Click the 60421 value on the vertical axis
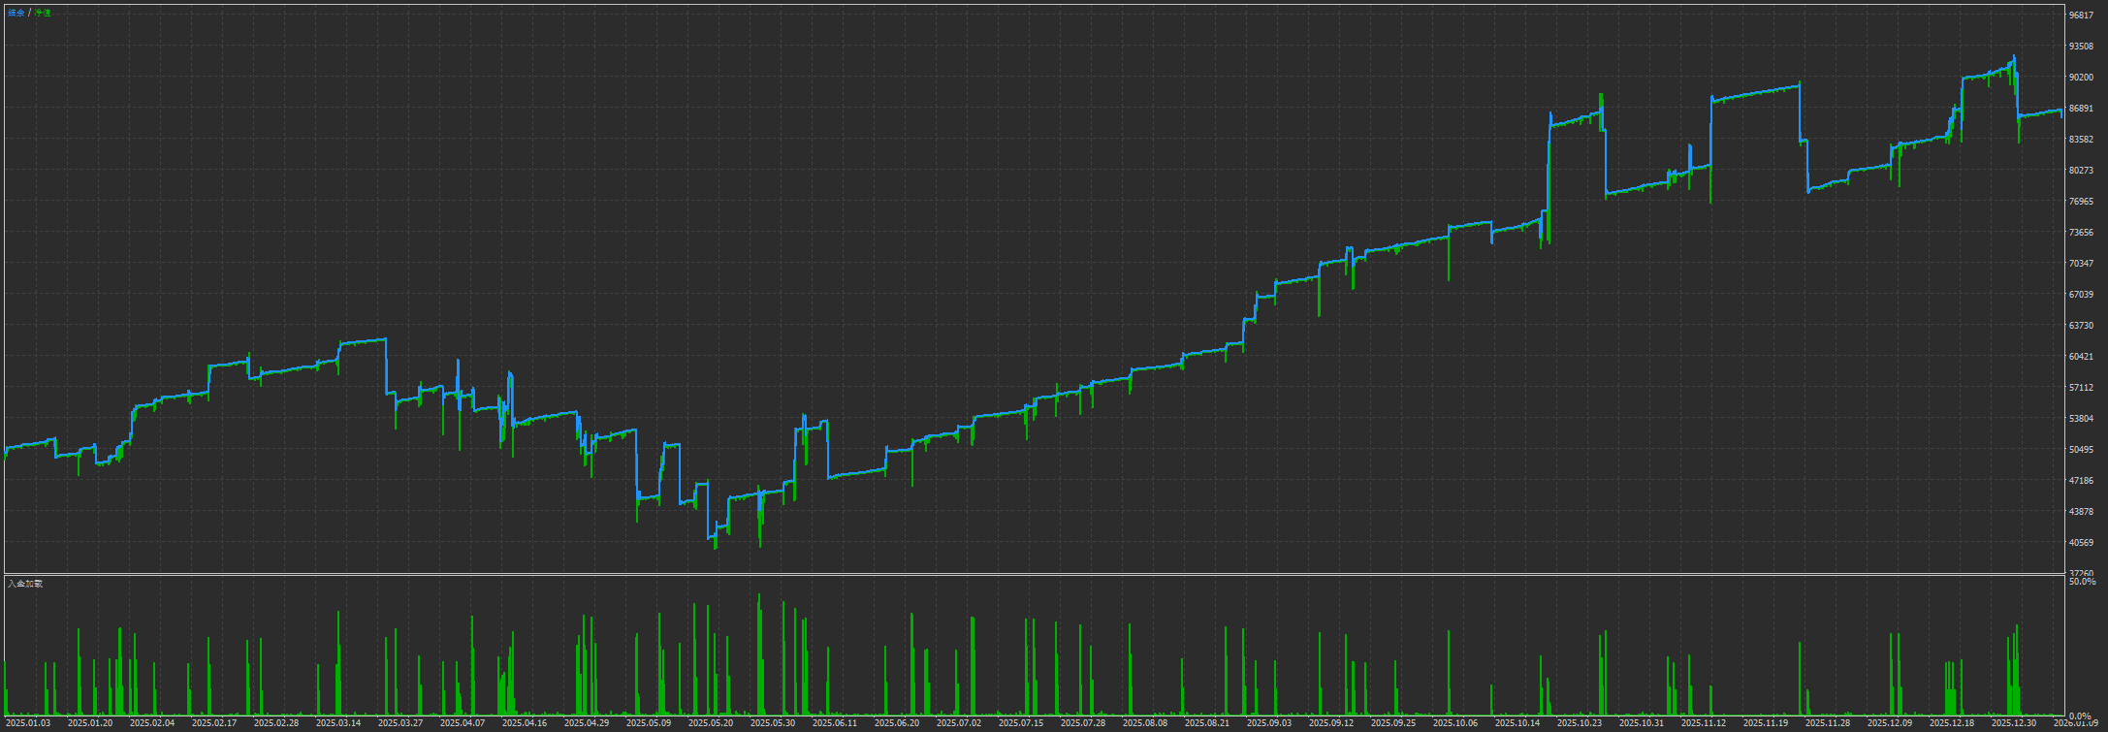This screenshot has height=732, width=2108. (x=2081, y=357)
